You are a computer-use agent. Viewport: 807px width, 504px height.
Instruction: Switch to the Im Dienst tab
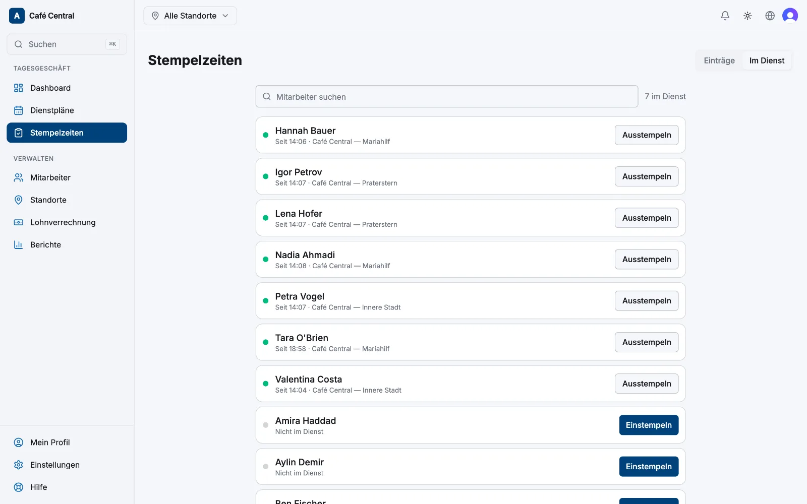coord(767,60)
